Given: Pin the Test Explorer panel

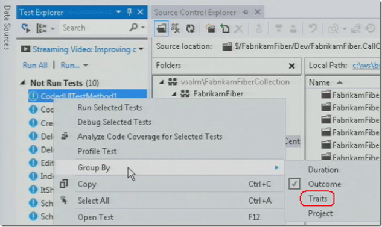Looking at the screenshot, I should [x=129, y=11].
